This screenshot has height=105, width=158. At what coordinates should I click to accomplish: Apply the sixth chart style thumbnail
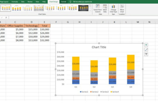61,8
